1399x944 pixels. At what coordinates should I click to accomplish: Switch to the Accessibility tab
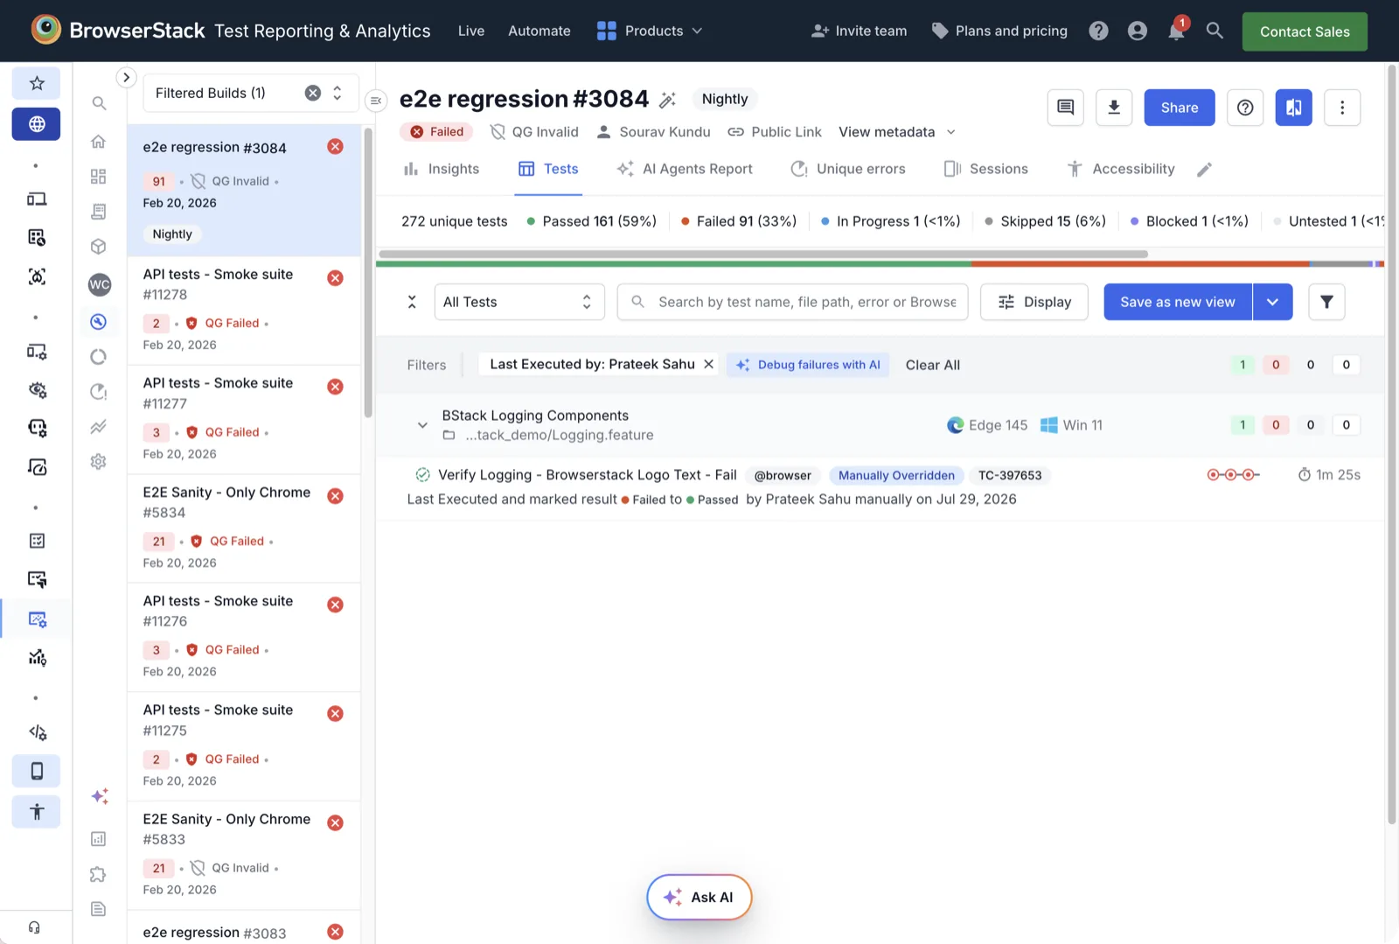1121,169
